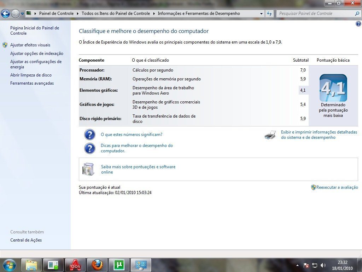Viewport: 362px width, 272px height.
Task: Click the printer icon
Action: (270, 135)
